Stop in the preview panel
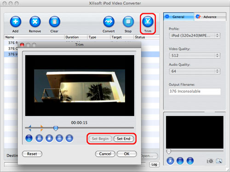The image size is (230, 172). point(190,161)
